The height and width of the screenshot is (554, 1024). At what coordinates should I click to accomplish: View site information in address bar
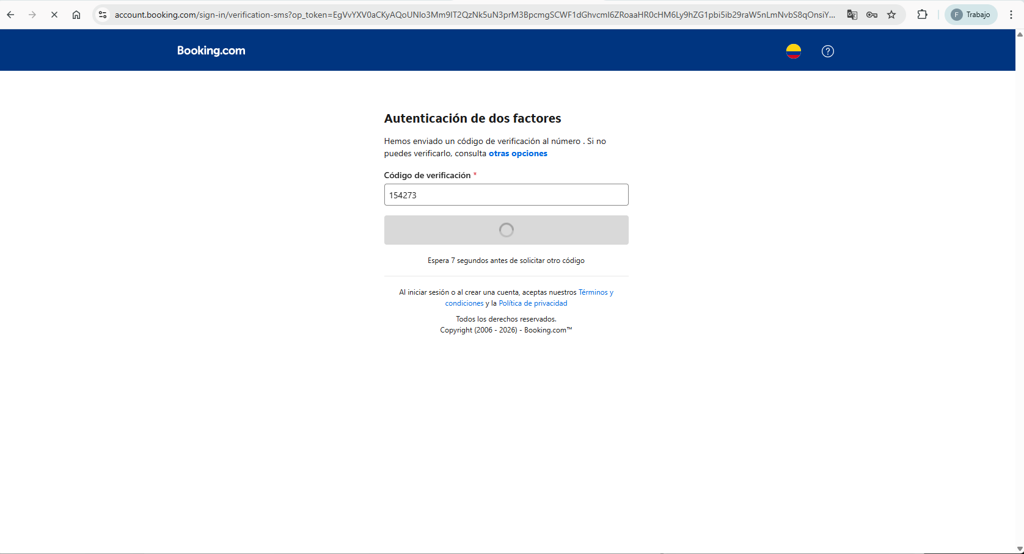pyautogui.click(x=103, y=15)
